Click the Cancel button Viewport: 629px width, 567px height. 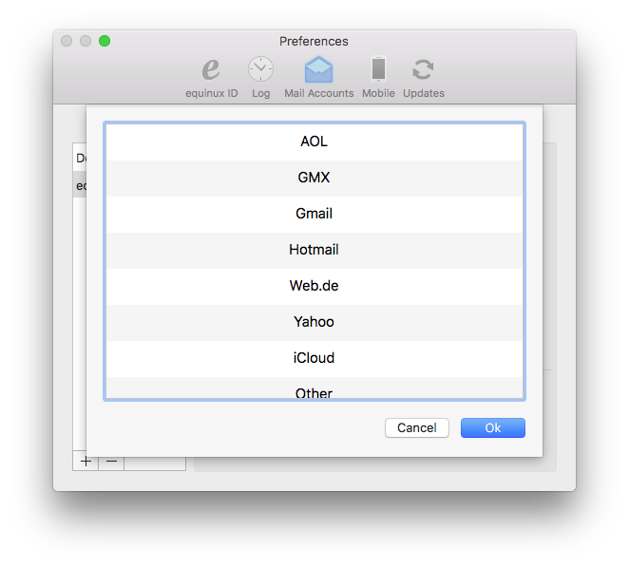pos(417,427)
